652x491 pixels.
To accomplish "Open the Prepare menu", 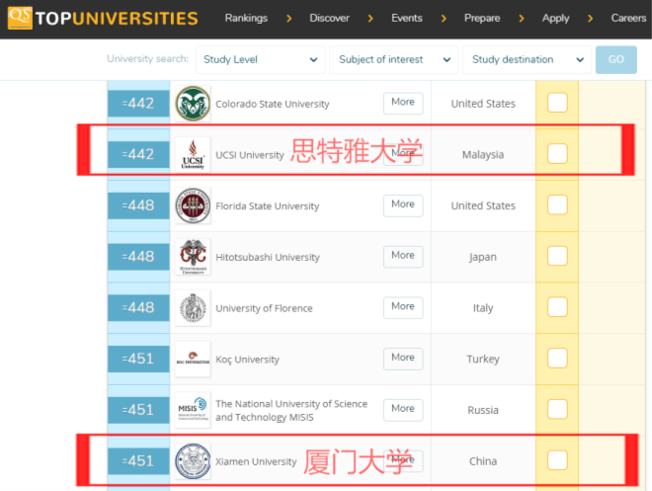I will 482,19.
